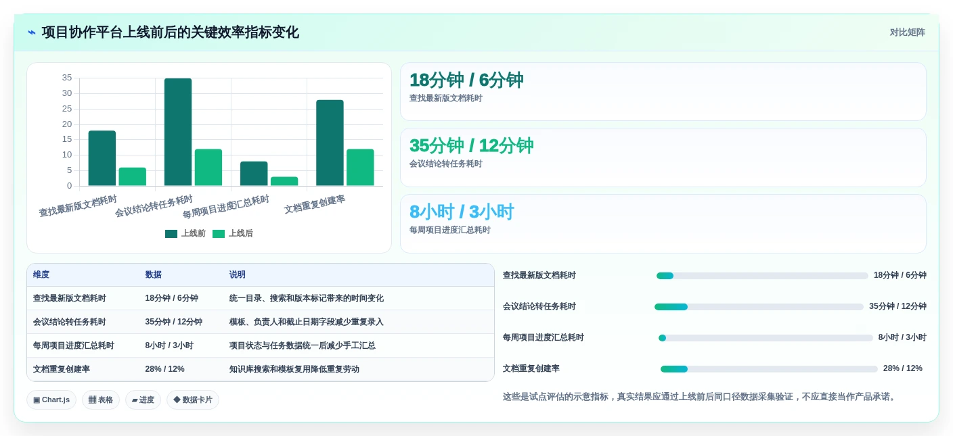Click the 上线前 bar for 文档重复创建率
Screen dimensions: 953x436
[330, 143]
